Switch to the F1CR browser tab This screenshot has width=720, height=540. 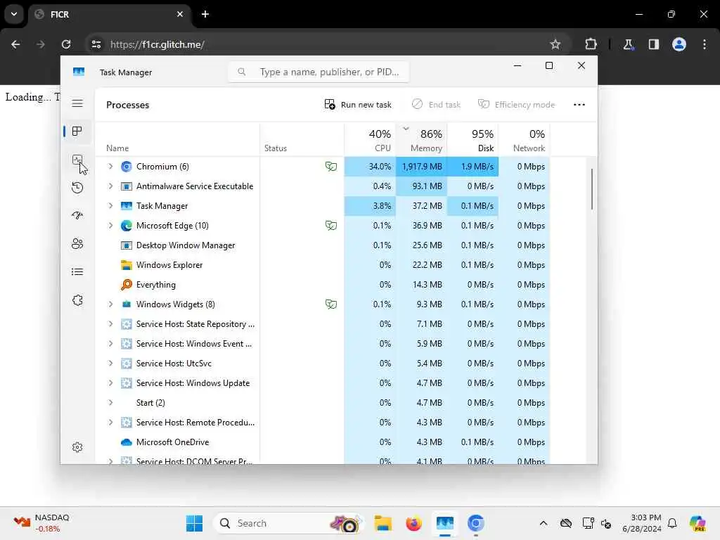pos(110,14)
